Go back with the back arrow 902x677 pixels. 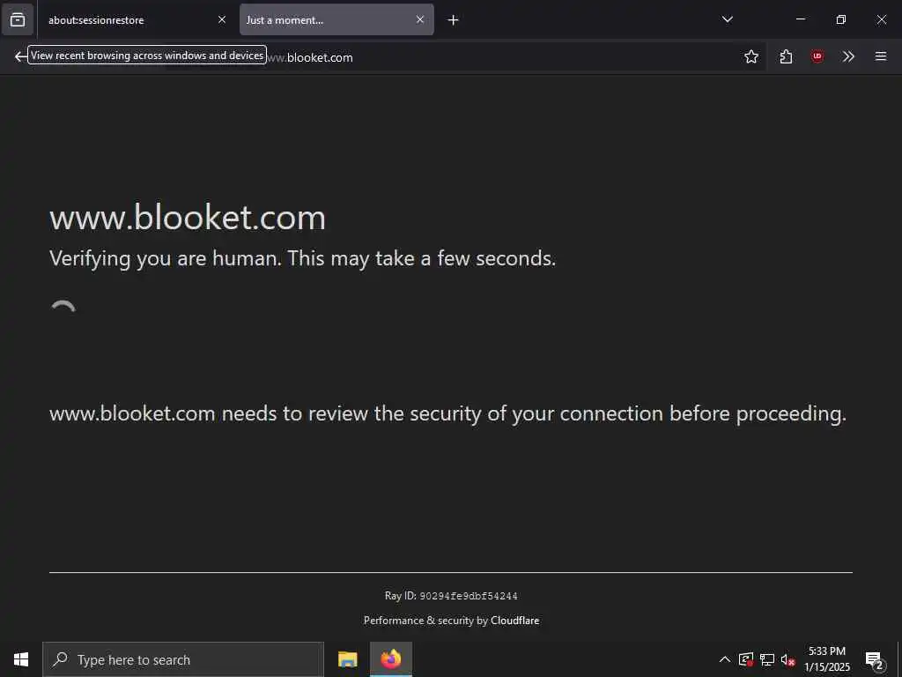click(x=20, y=56)
